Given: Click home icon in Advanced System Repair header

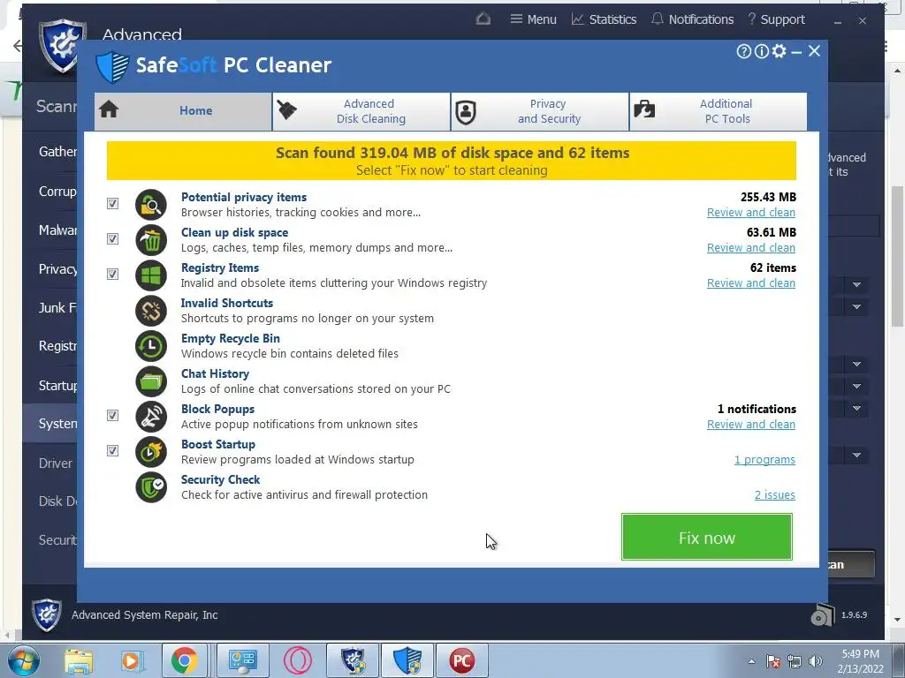Looking at the screenshot, I should [x=483, y=19].
